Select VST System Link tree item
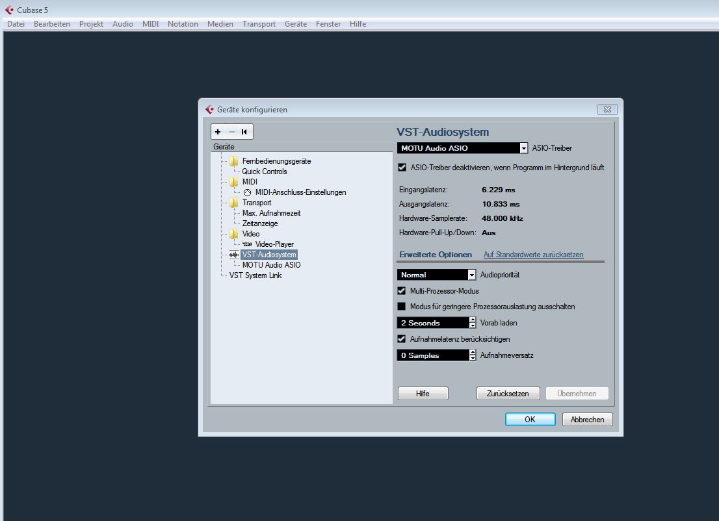Screen dimensions: 719x521 255,275
